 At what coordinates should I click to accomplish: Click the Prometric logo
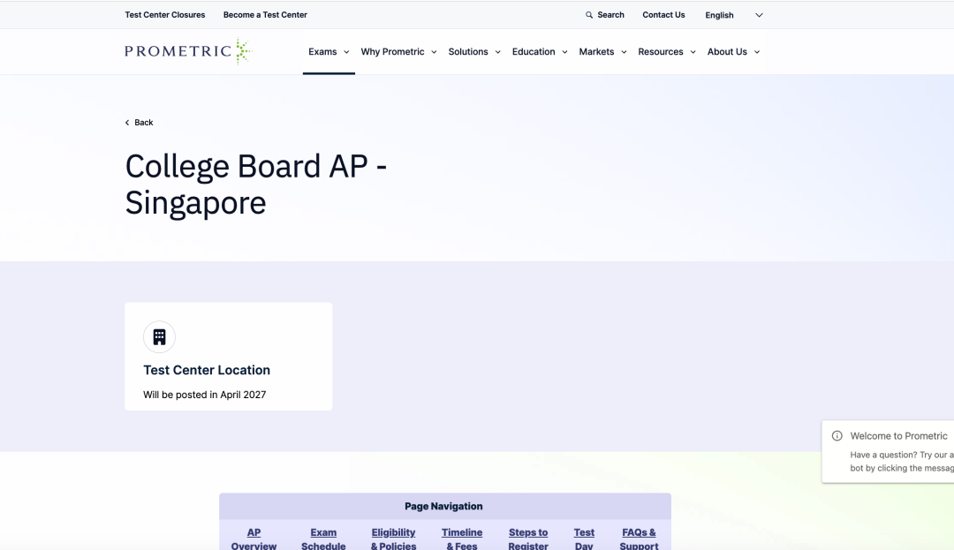[188, 51]
